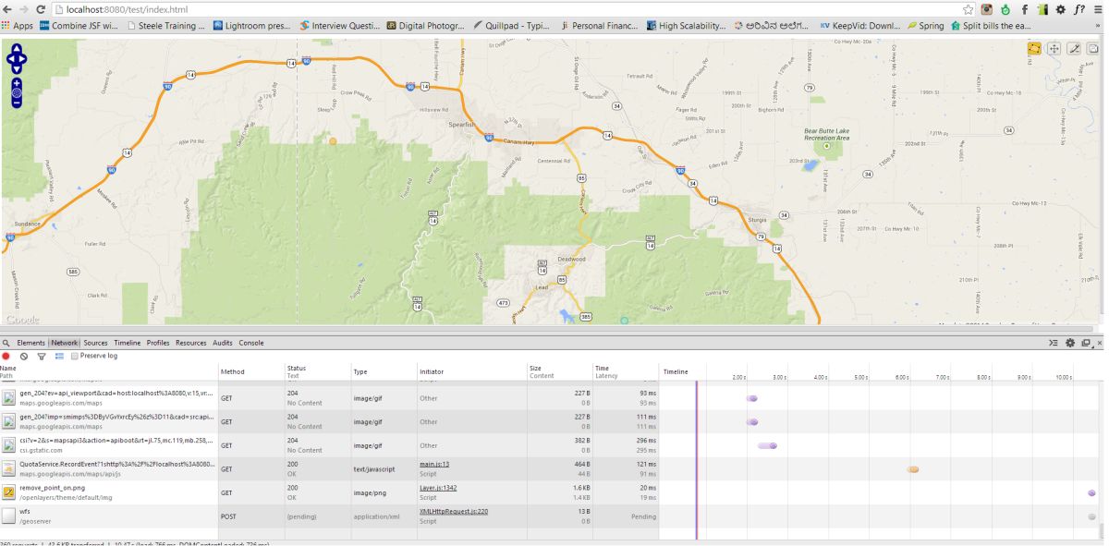Open the Resources tab

191,343
